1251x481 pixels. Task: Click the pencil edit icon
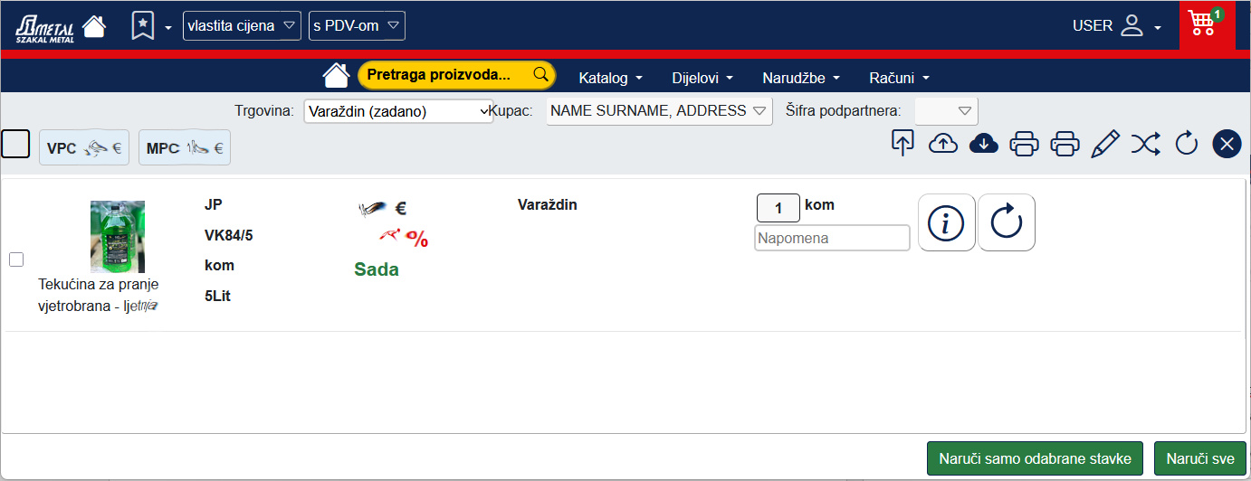point(1104,144)
